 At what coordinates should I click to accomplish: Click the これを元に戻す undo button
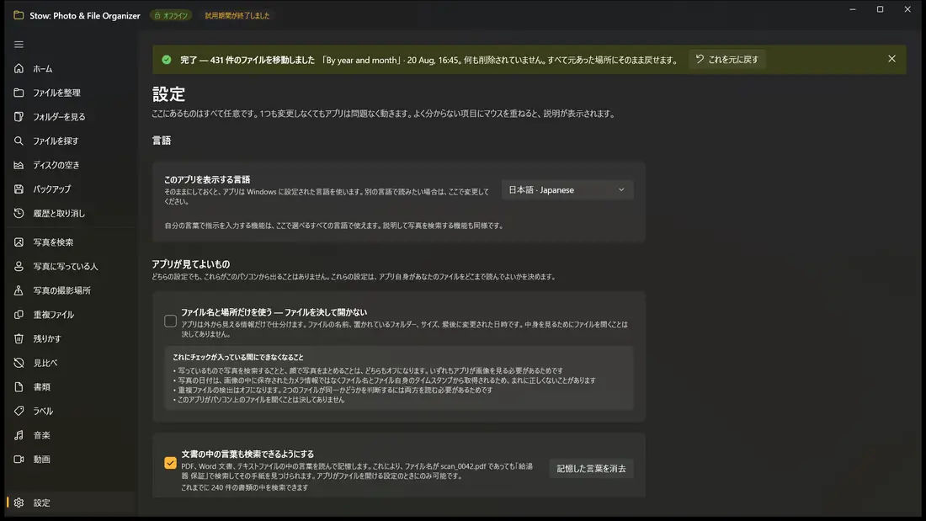tap(727, 59)
